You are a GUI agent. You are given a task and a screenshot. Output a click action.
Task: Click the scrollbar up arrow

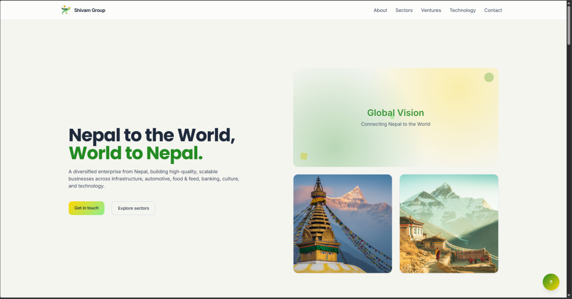pyautogui.click(x=569, y=3)
